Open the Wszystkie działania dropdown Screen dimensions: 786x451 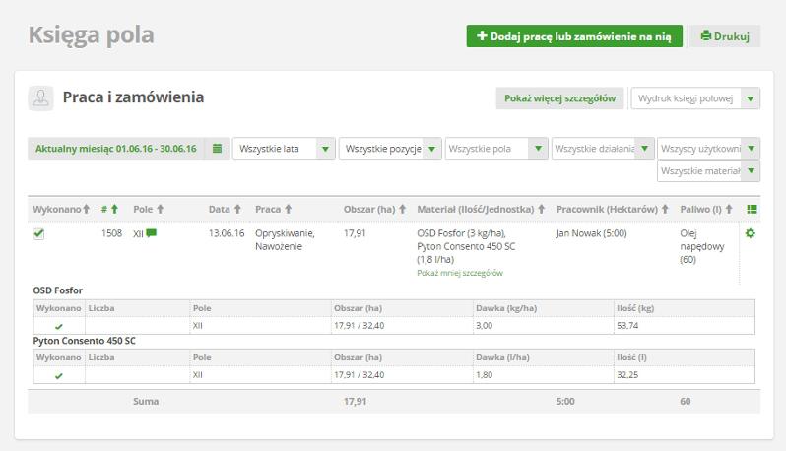[603, 149]
